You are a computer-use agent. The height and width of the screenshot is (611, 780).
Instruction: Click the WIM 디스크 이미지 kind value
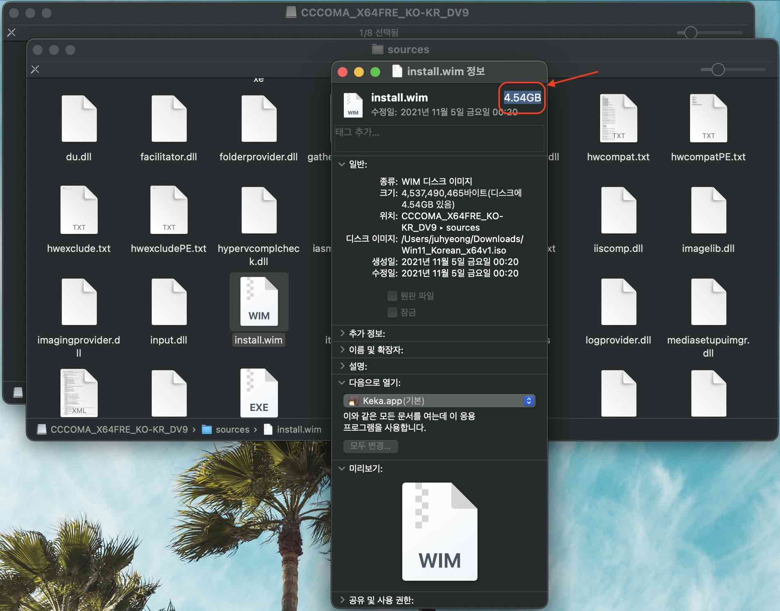click(x=437, y=181)
